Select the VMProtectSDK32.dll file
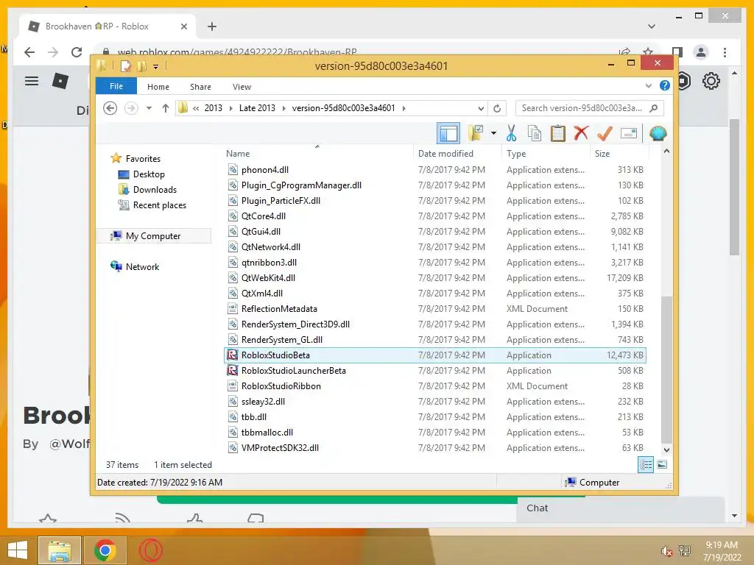754x565 pixels. coord(435,448)
